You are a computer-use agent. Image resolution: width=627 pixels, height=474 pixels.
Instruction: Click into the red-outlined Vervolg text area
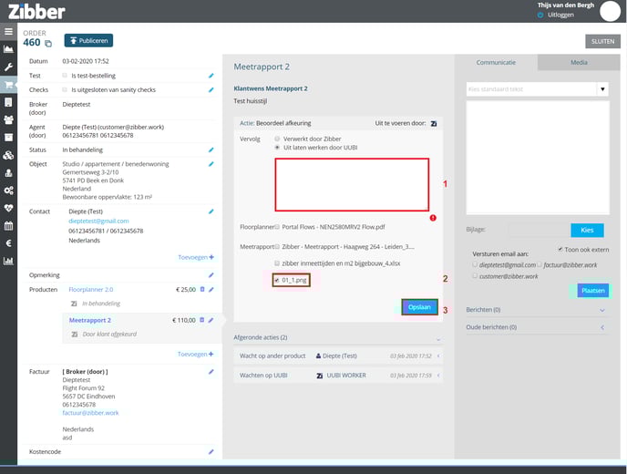tap(352, 185)
